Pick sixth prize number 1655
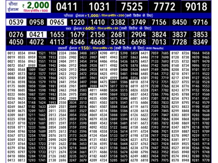218x163 pixels. click(x=57, y=34)
